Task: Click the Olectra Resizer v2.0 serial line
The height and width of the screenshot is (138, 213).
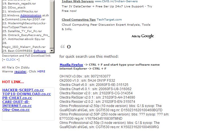Action: point(96,93)
